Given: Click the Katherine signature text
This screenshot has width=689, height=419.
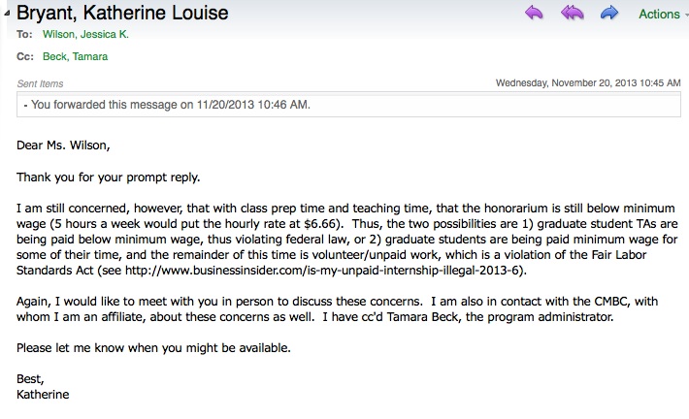Looking at the screenshot, I should tap(43, 395).
